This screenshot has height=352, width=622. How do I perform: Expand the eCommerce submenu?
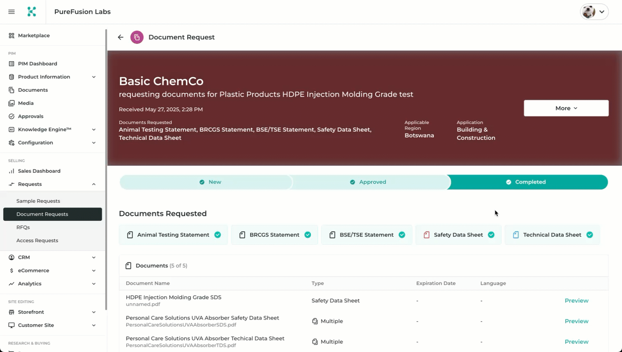94,271
